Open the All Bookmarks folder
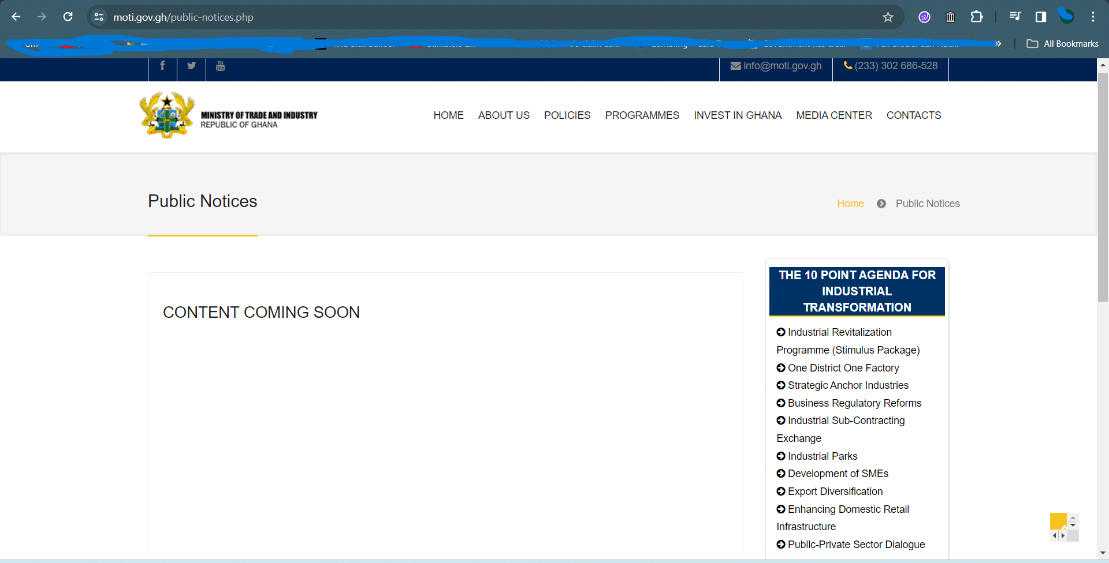This screenshot has width=1109, height=563. 1063,44
